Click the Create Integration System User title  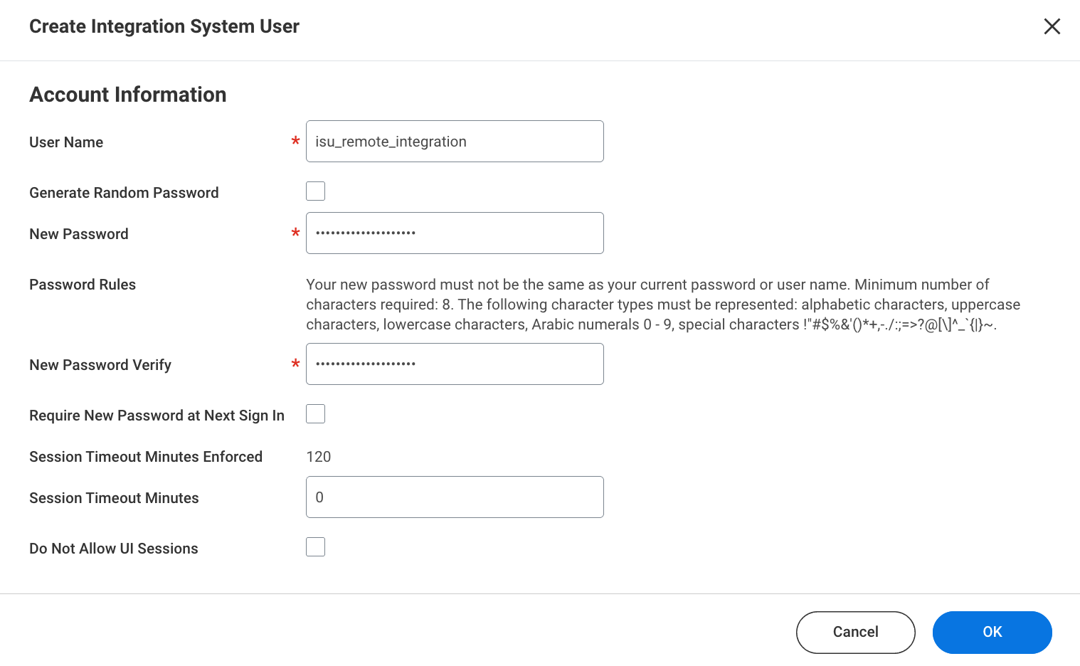point(164,26)
